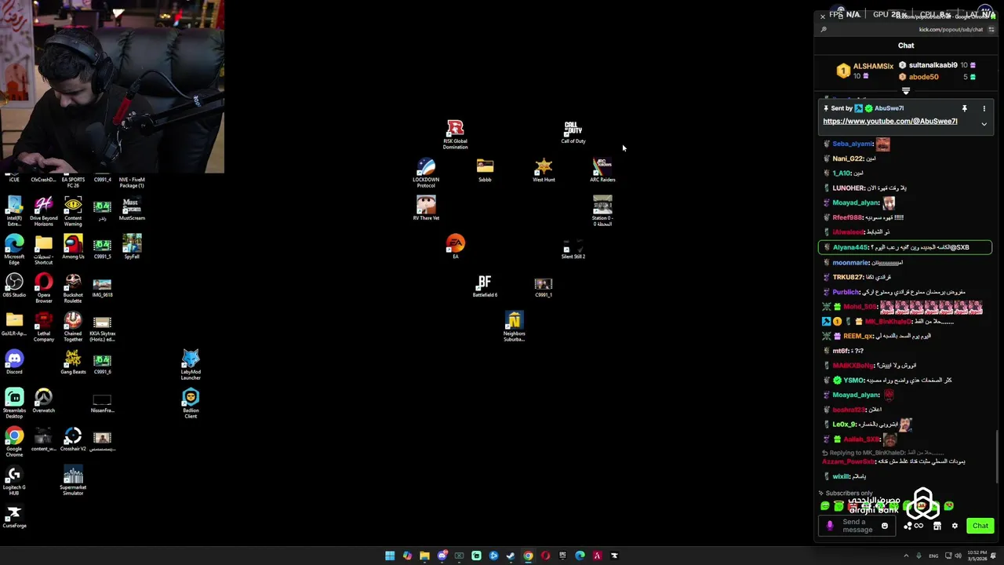The width and height of the screenshot is (1004, 565).
Task: Click ALSHAMSIx top gifter name
Action: pos(873,66)
